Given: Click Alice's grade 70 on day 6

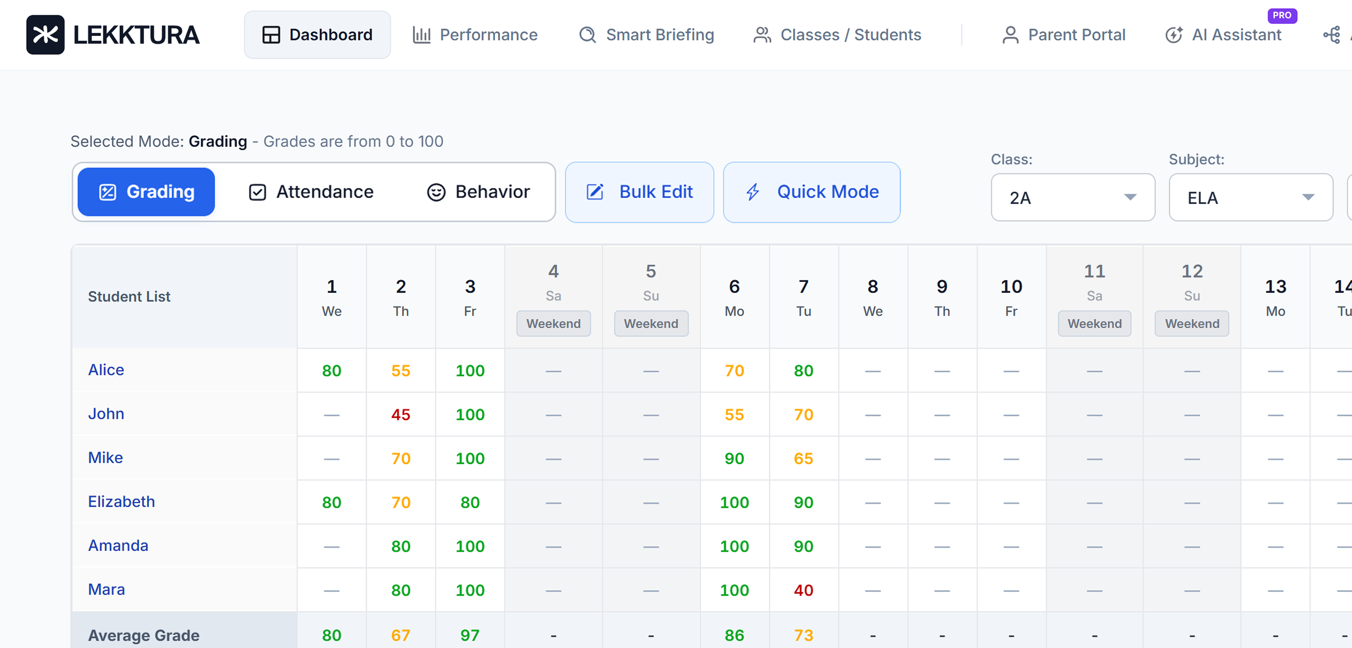Looking at the screenshot, I should 734,371.
